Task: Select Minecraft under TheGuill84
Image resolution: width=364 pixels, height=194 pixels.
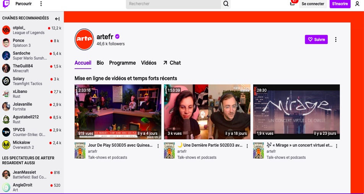Action: click(21, 71)
